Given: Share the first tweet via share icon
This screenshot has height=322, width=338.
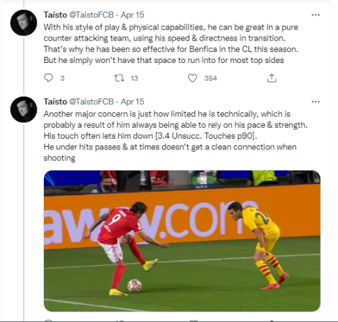Looking at the screenshot, I should [x=272, y=78].
